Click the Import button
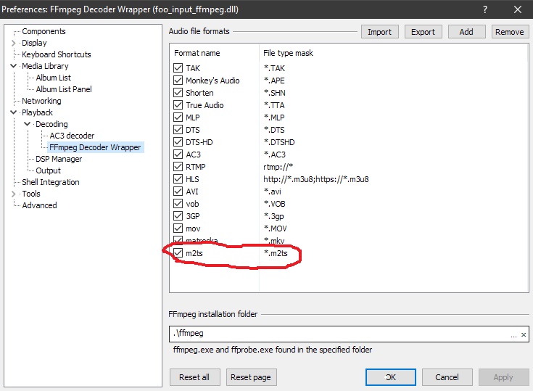533x391 pixels. click(379, 32)
